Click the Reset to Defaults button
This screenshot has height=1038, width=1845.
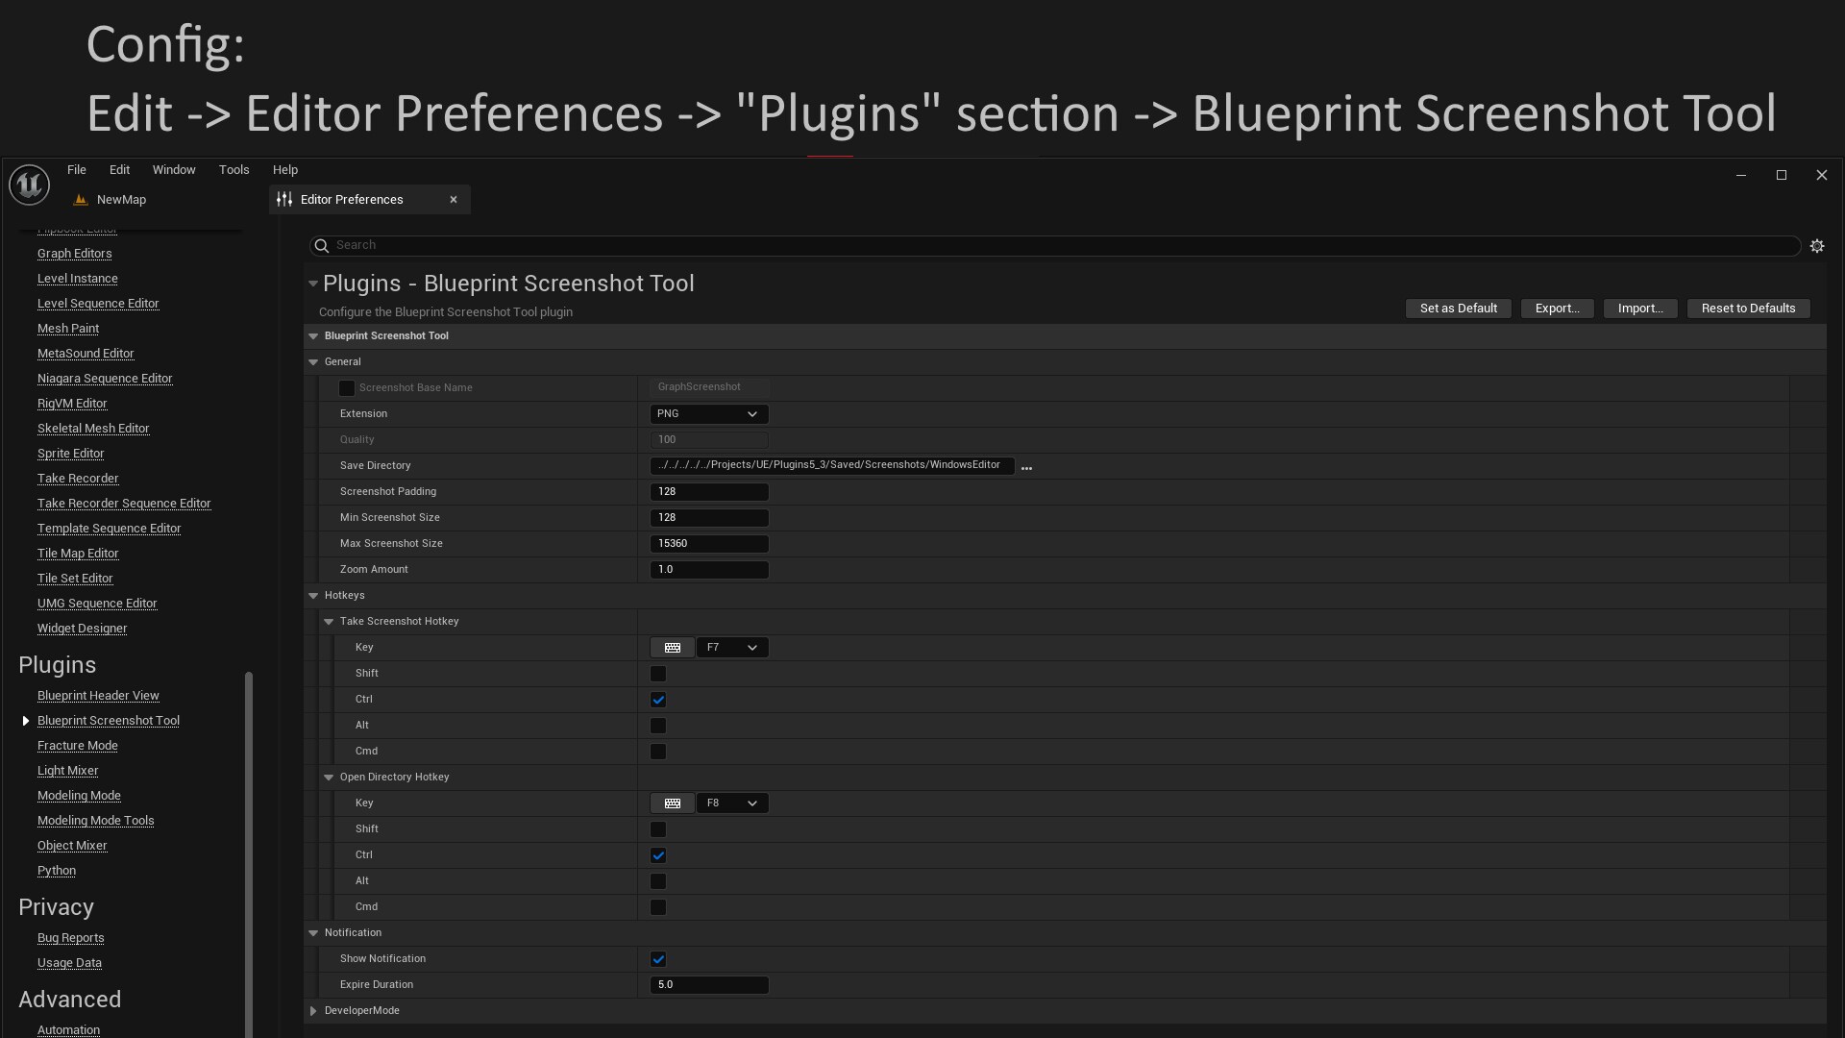pyautogui.click(x=1748, y=308)
